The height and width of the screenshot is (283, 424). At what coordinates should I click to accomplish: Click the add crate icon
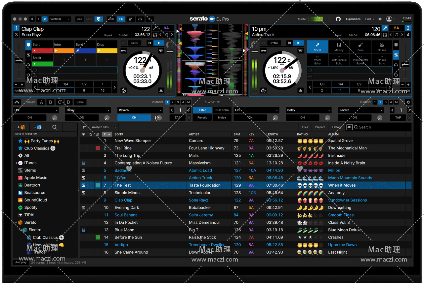tap(21, 127)
